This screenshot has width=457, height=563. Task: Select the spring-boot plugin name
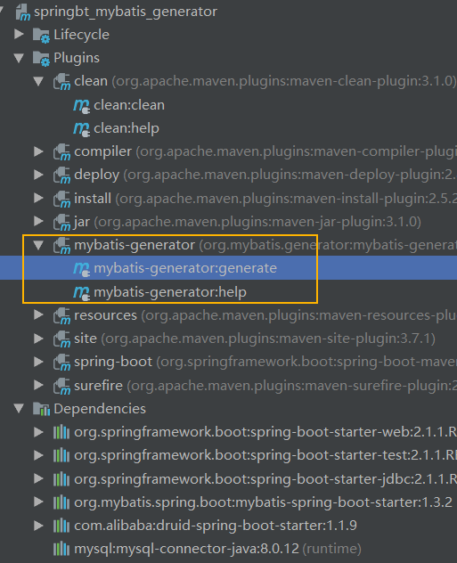(113, 363)
